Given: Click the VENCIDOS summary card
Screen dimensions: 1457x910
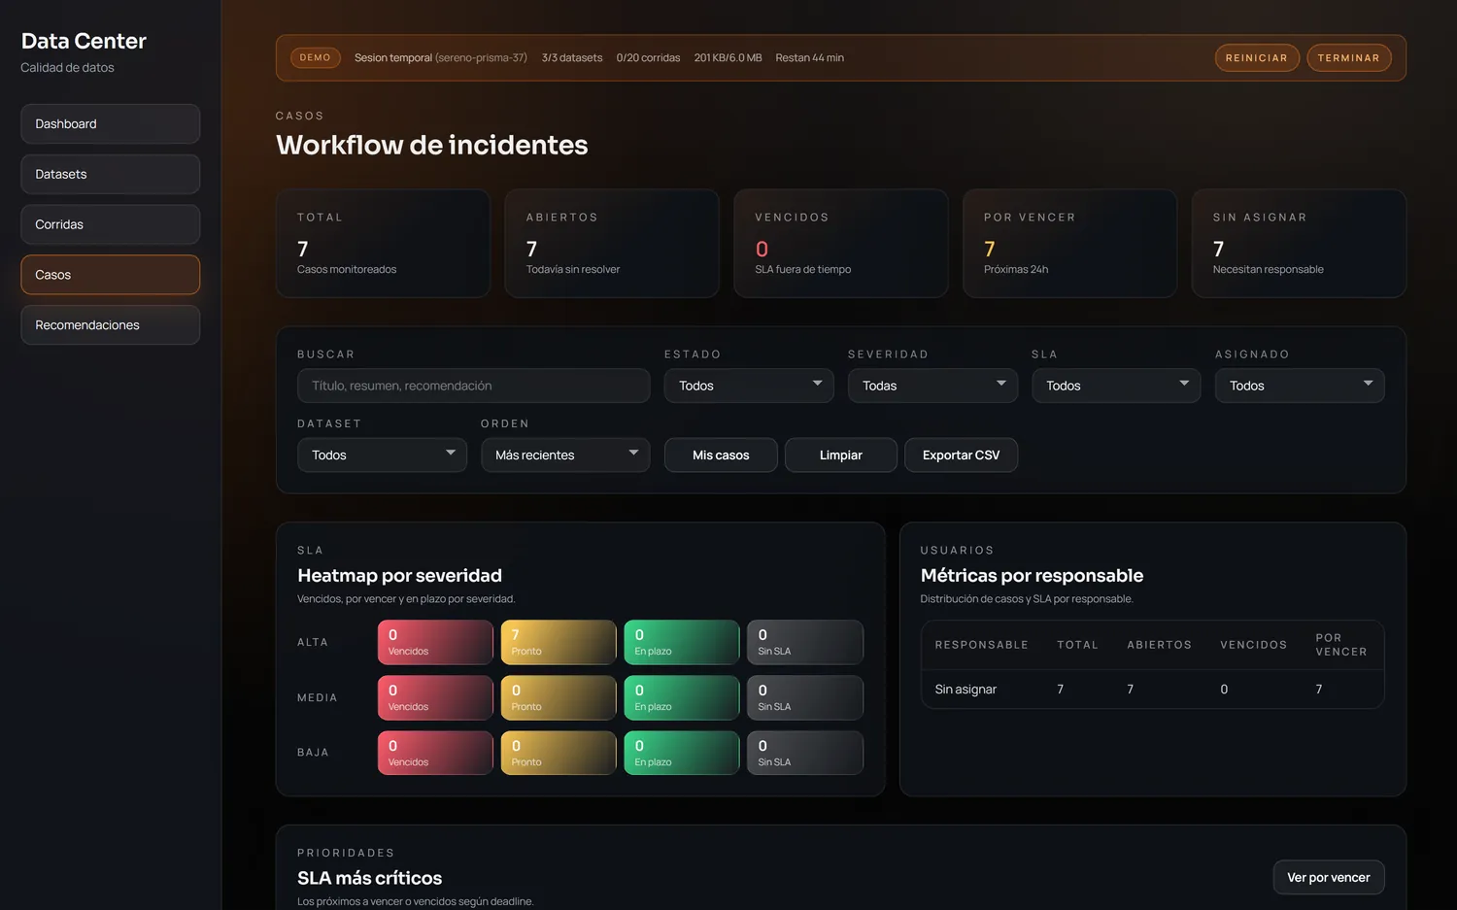Looking at the screenshot, I should [x=841, y=243].
